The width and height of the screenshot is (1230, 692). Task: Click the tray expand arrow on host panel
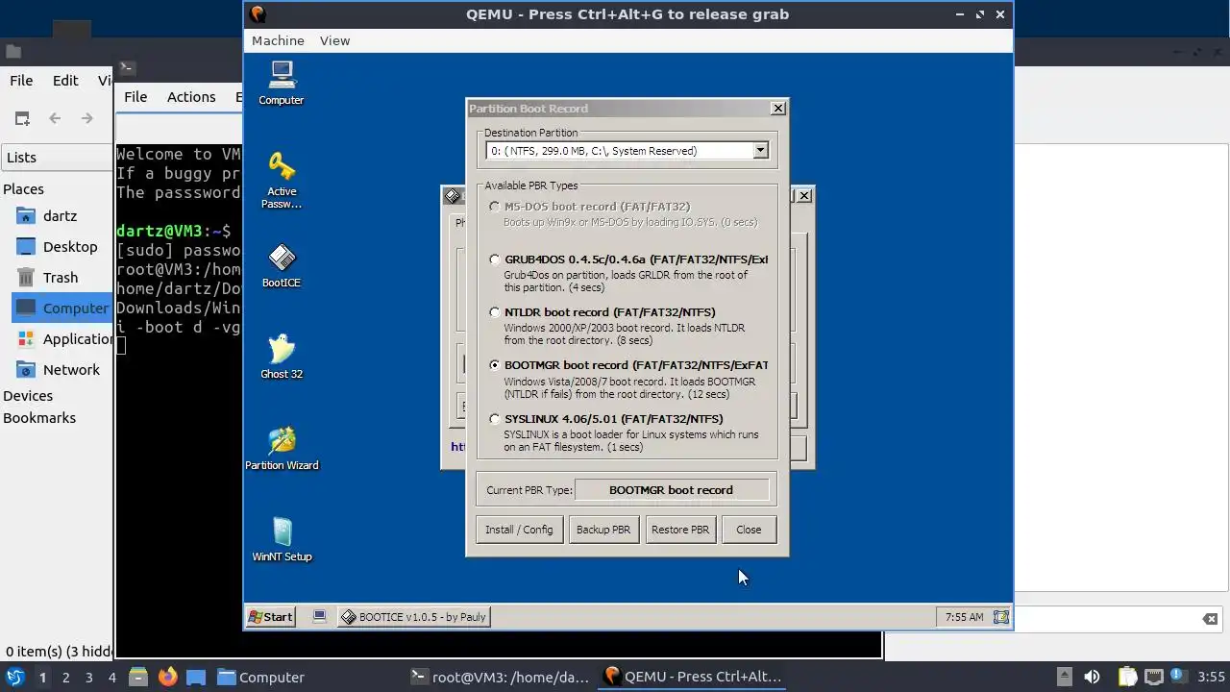pos(1064,677)
